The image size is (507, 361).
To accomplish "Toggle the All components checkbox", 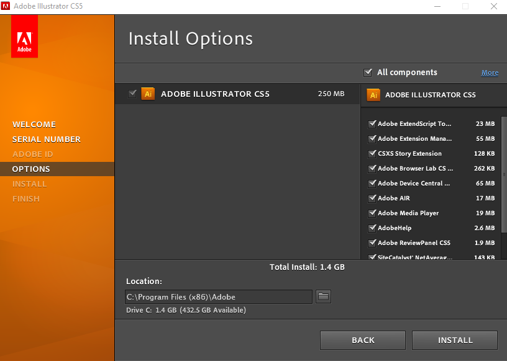I will click(368, 73).
